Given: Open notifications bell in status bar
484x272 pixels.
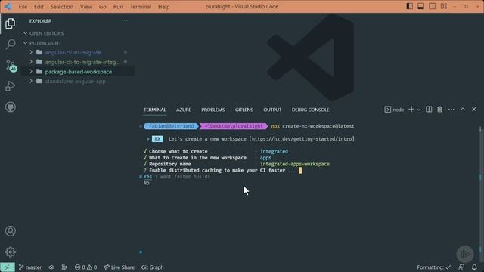Looking at the screenshot, I should (474, 267).
